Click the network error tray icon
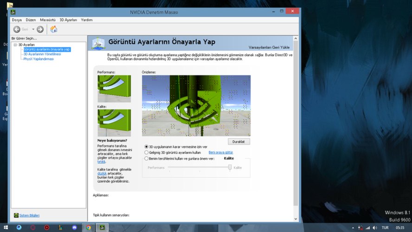 tap(360, 228)
